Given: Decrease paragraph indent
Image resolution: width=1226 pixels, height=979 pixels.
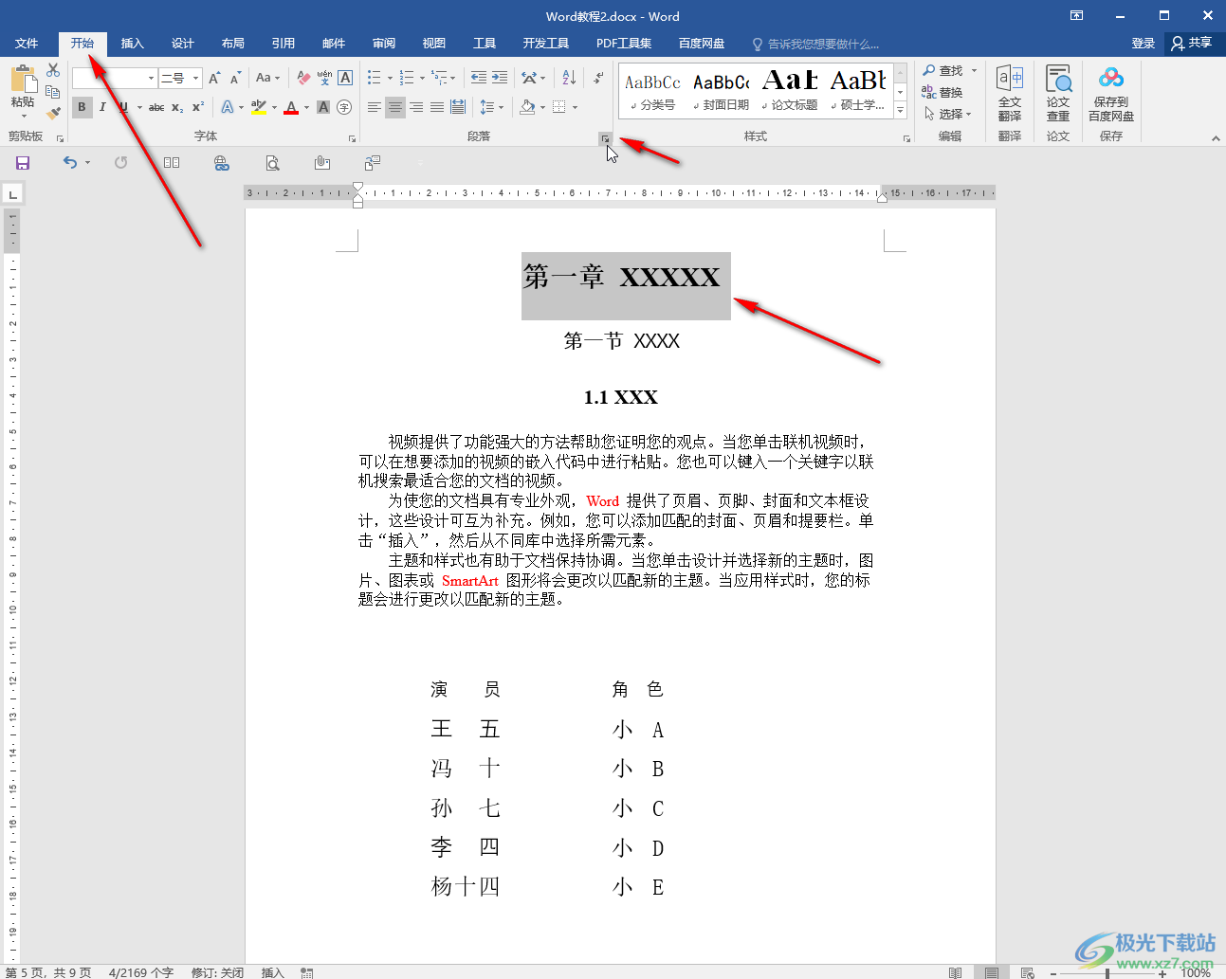Looking at the screenshot, I should click(x=479, y=78).
